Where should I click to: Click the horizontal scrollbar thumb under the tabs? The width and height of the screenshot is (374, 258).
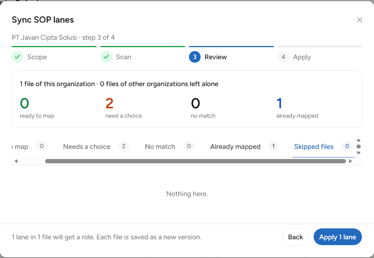pyautogui.click(x=196, y=161)
